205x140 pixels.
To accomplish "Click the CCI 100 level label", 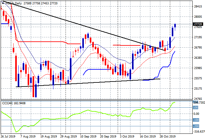I will pos(196,108).
